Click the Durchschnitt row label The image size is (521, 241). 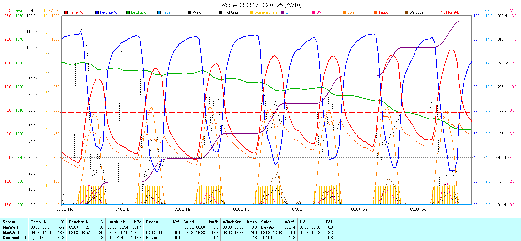tap(14, 238)
